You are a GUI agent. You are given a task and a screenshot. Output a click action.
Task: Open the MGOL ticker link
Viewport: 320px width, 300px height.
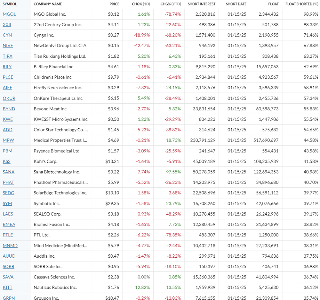9,14
